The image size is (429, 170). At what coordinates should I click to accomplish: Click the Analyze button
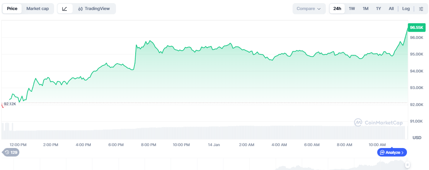point(392,153)
